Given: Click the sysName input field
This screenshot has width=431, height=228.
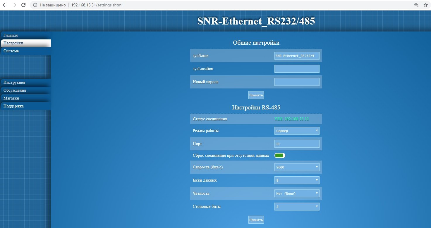Looking at the screenshot, I should (x=297, y=56).
